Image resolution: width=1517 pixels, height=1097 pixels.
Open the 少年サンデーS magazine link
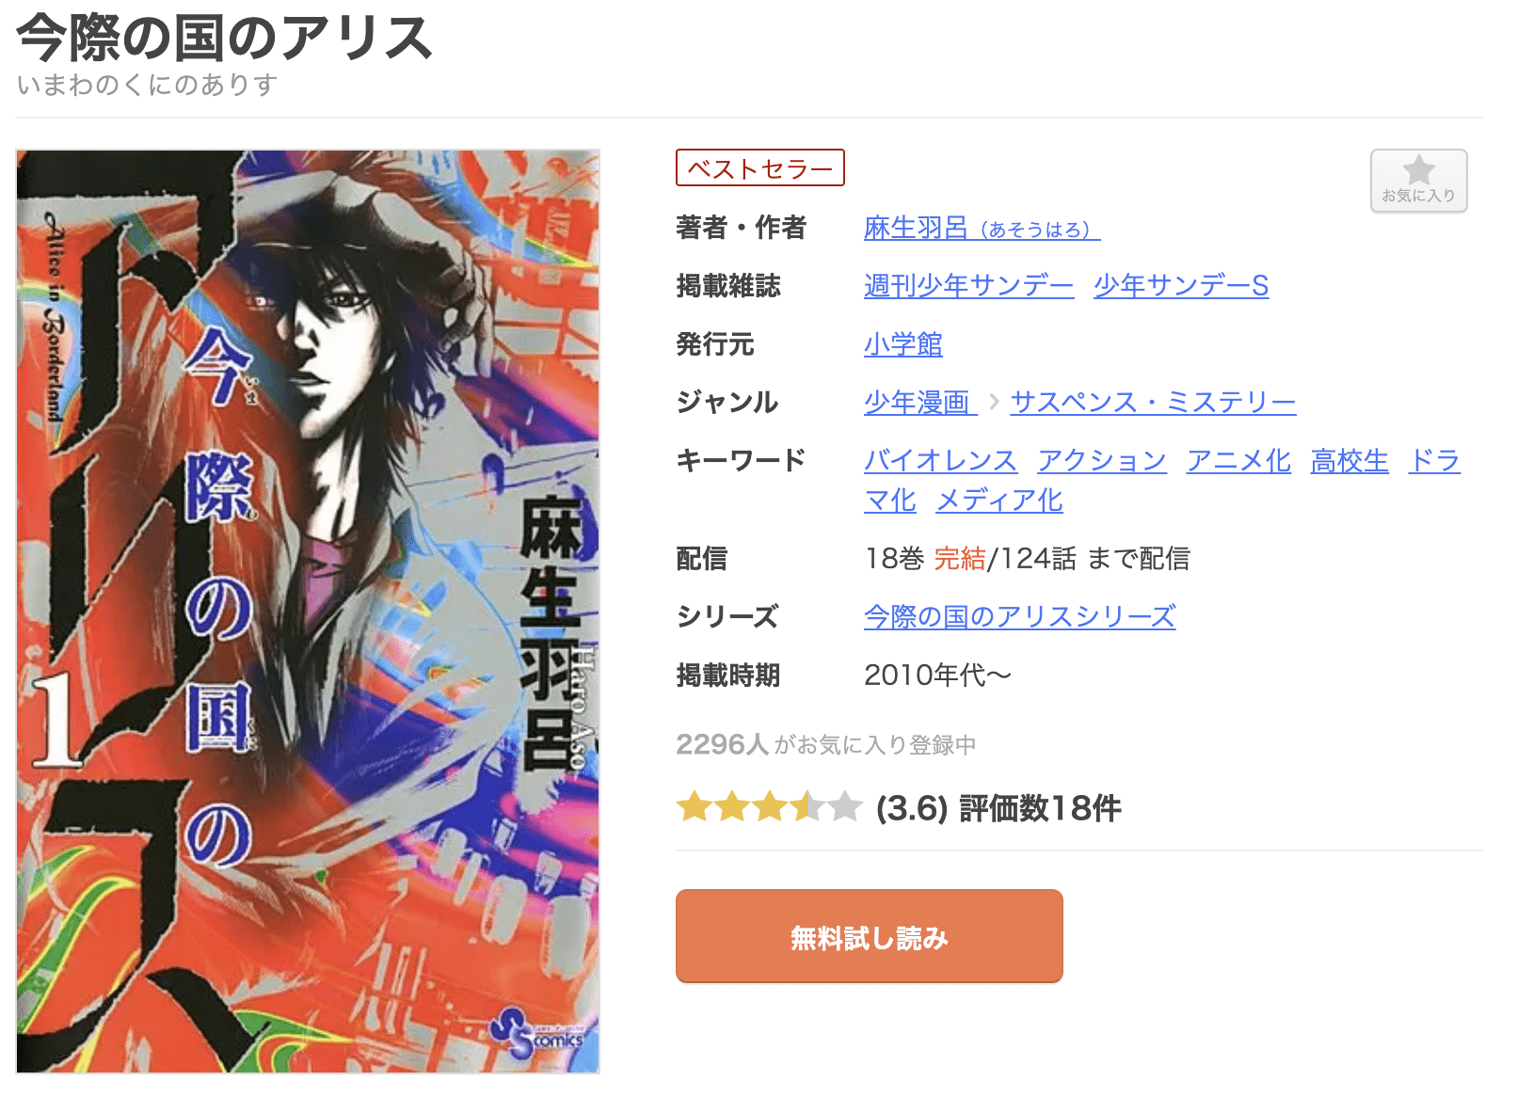(x=1181, y=286)
